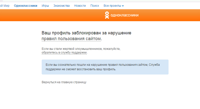Open Поиск in the top navigation
The image size is (200, 109).
pos(95,6)
